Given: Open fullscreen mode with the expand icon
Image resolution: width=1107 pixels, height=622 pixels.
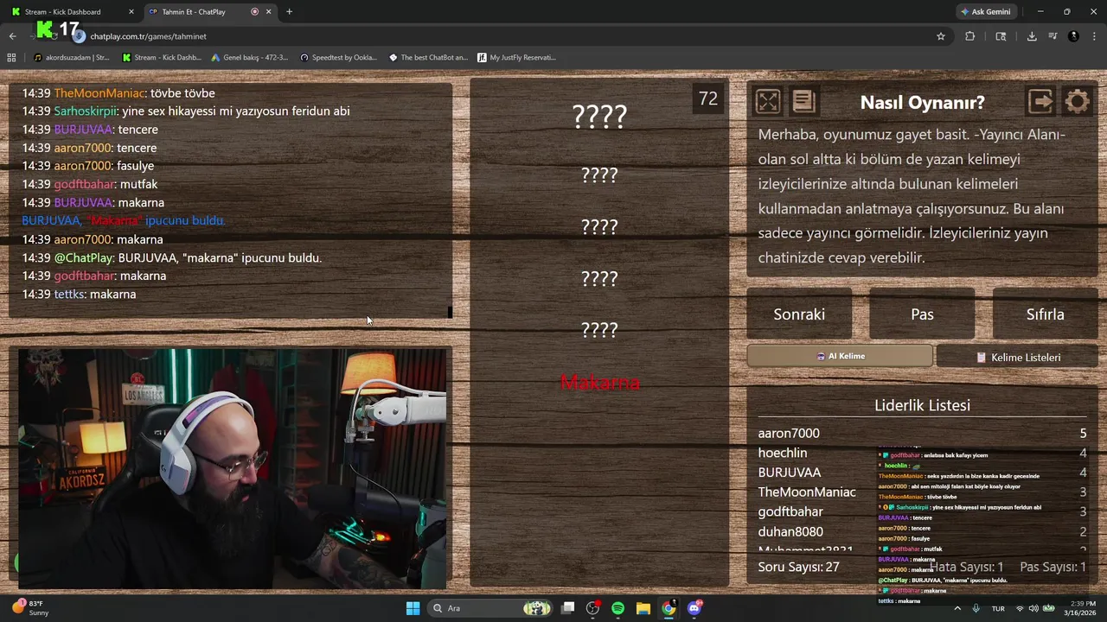Looking at the screenshot, I should (768, 102).
